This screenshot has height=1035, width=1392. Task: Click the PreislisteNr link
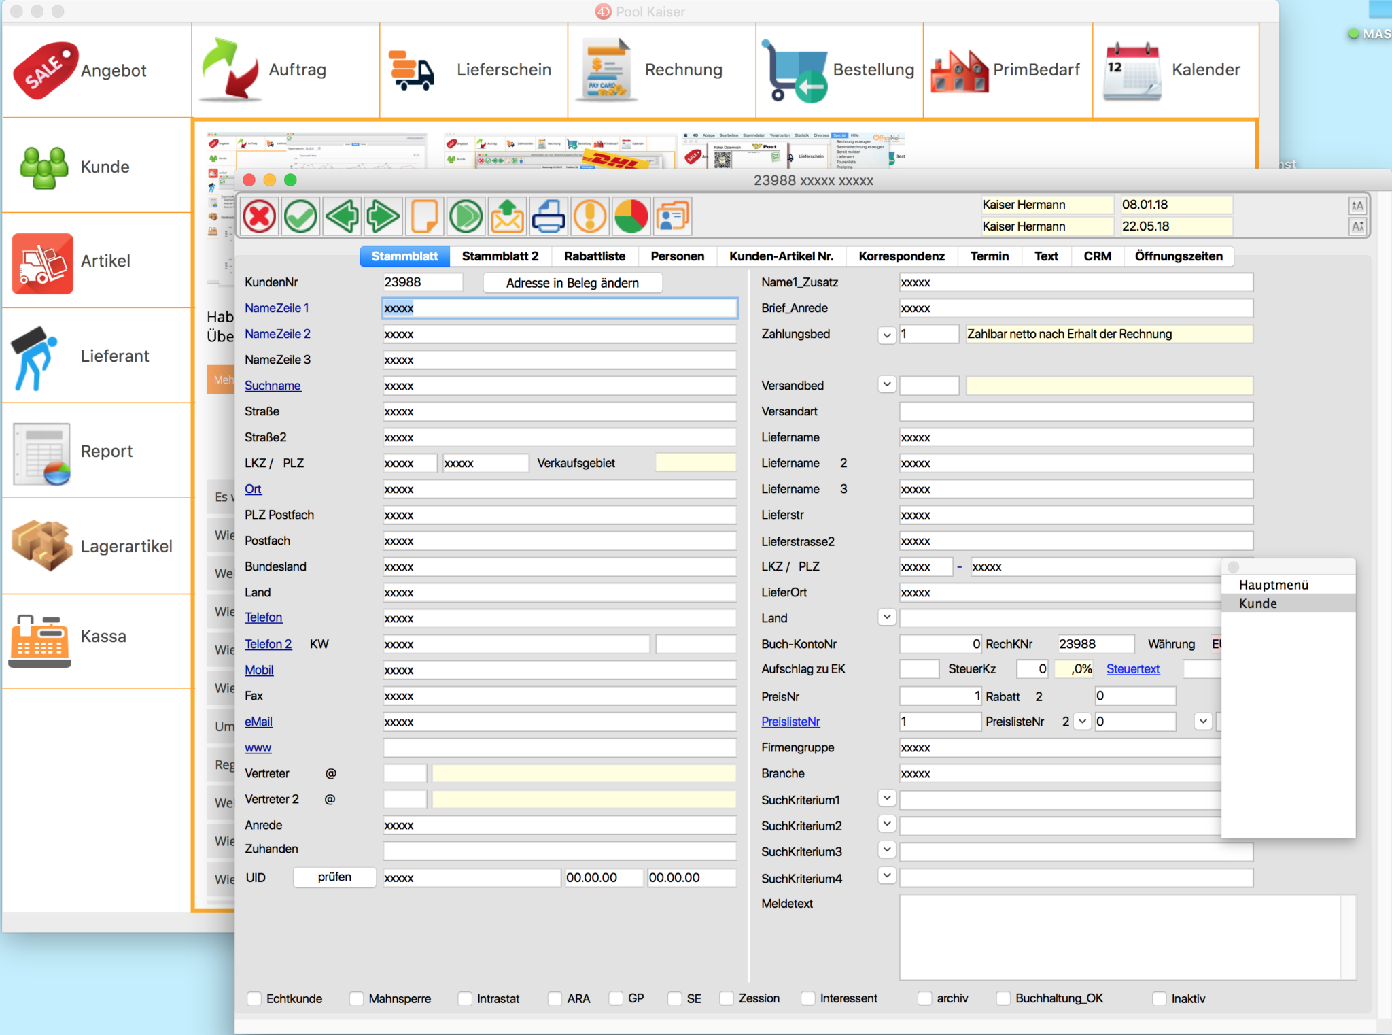790,722
